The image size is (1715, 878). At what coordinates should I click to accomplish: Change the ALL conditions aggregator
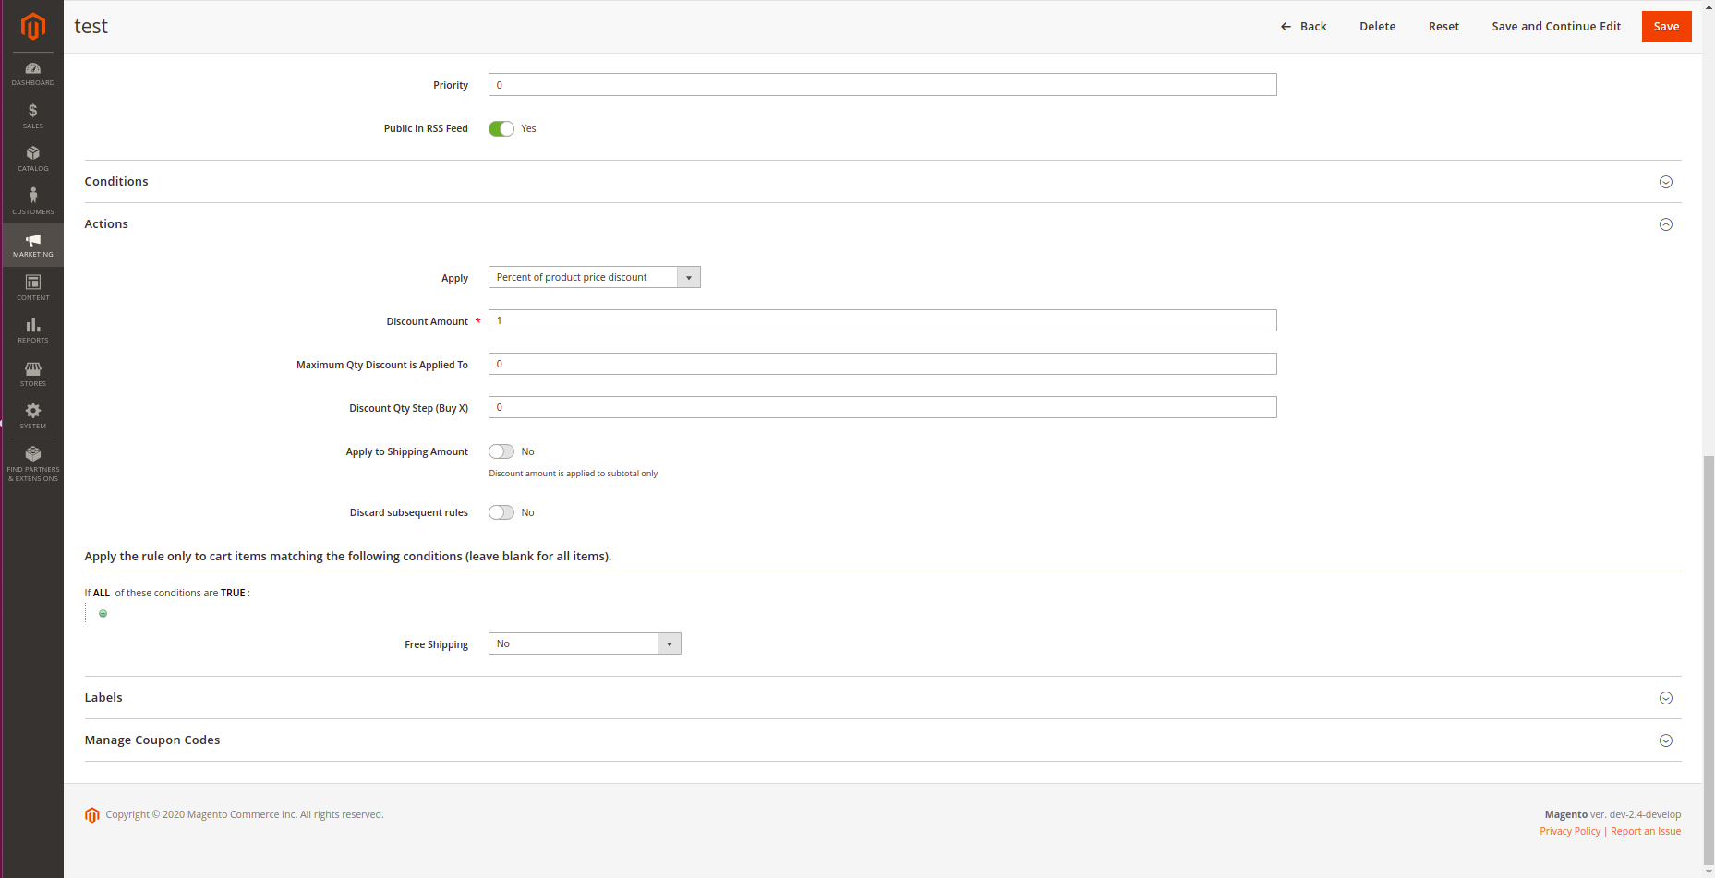tap(102, 593)
